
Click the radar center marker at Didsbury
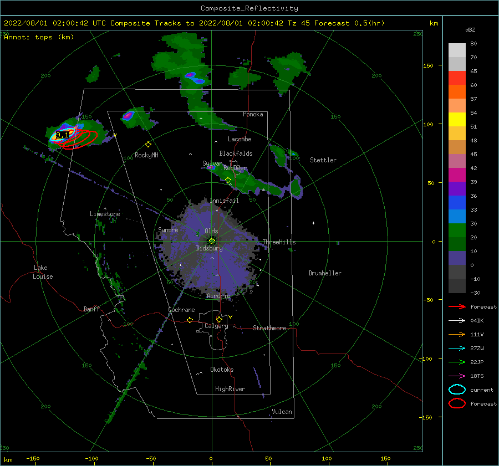pyautogui.click(x=212, y=241)
